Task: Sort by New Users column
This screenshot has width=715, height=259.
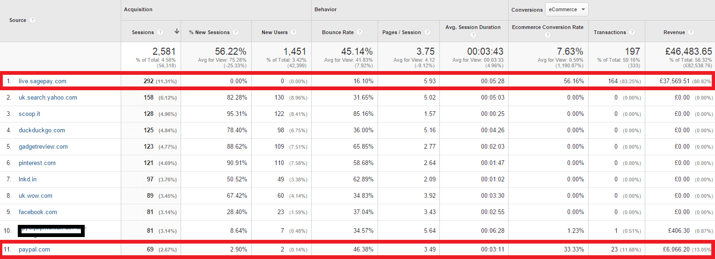Action: pyautogui.click(x=274, y=32)
